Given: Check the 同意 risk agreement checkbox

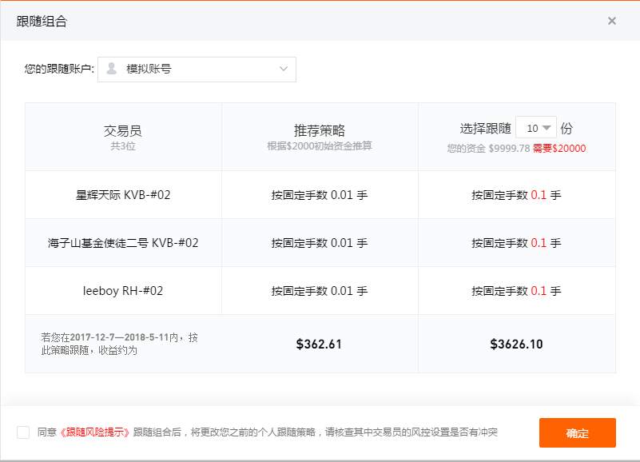Looking at the screenshot, I should point(23,432).
